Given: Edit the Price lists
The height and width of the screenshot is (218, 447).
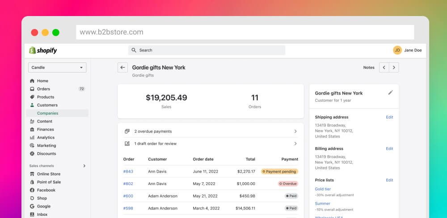Looking at the screenshot, I should coord(389,180).
